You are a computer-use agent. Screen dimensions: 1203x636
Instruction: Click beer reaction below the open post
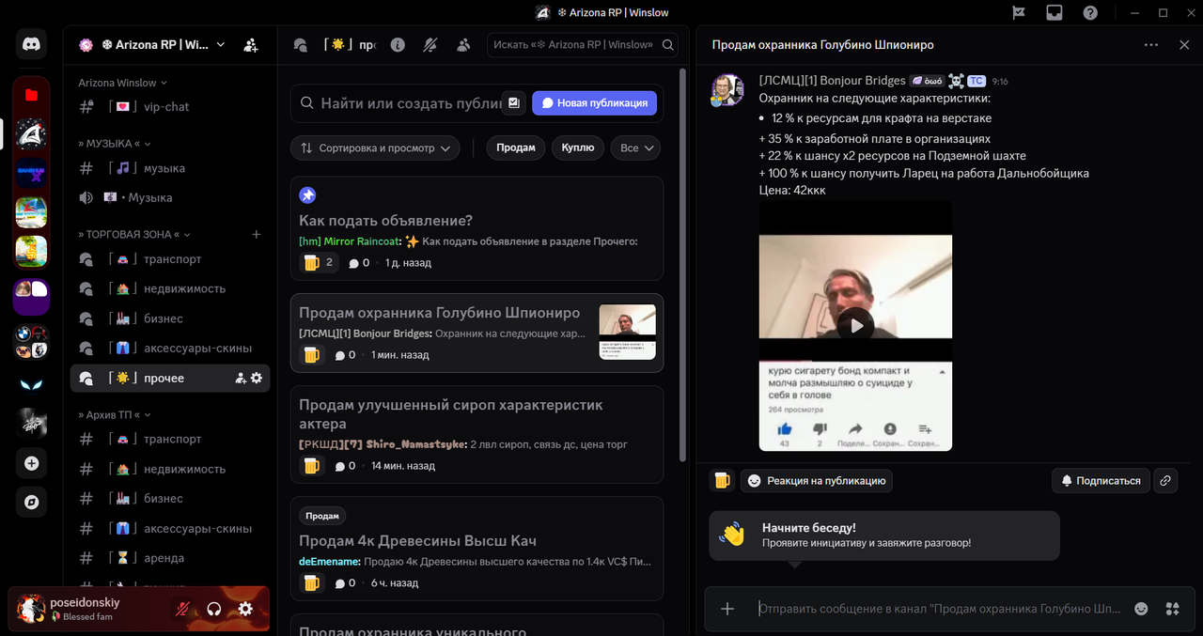coord(722,480)
